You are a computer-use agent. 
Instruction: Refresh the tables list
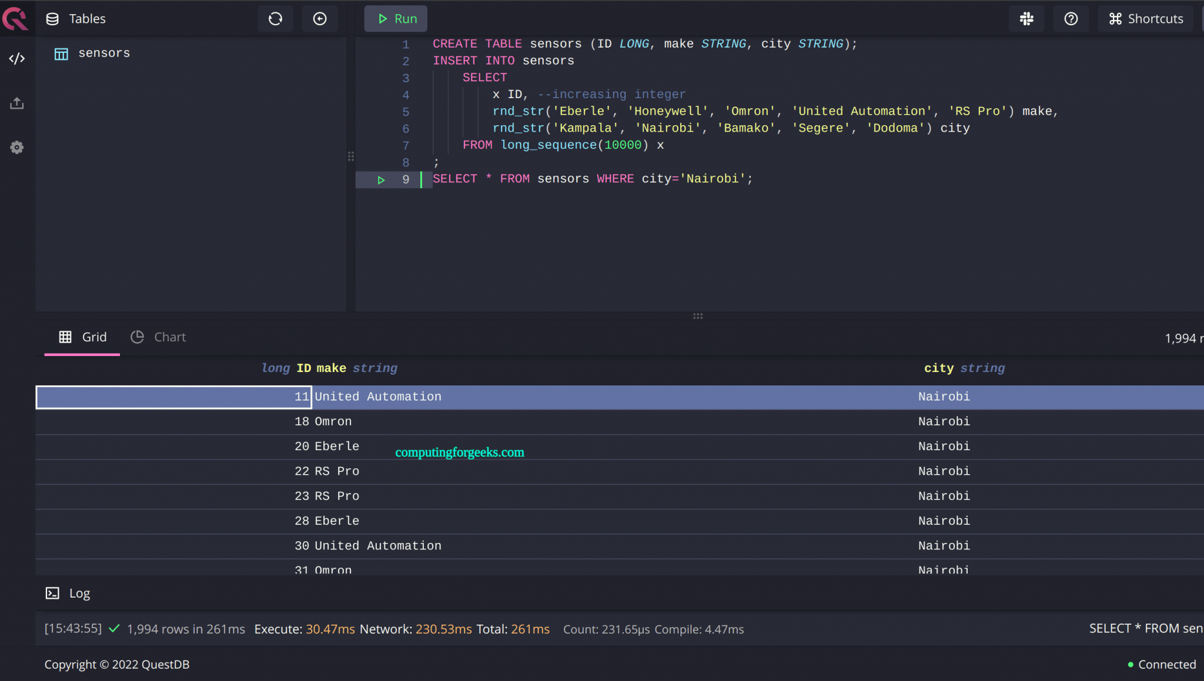pos(275,18)
